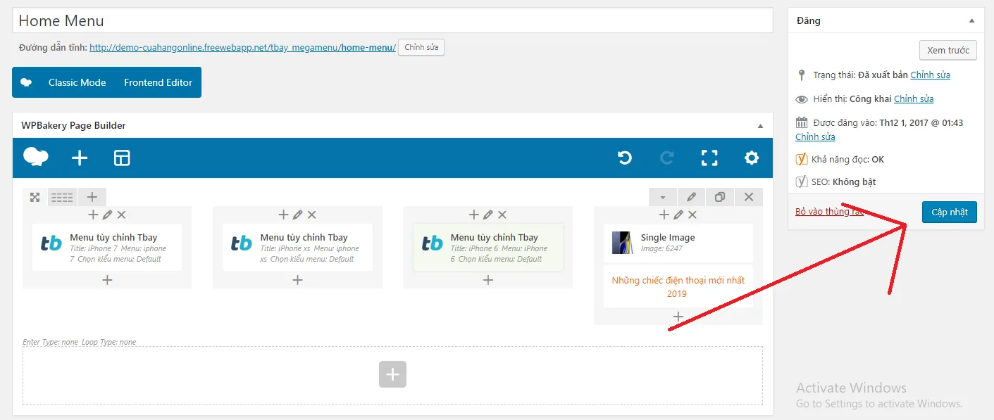The image size is (994, 420).
Task: Prepend element to the Single Image column
Action: [x=664, y=215]
